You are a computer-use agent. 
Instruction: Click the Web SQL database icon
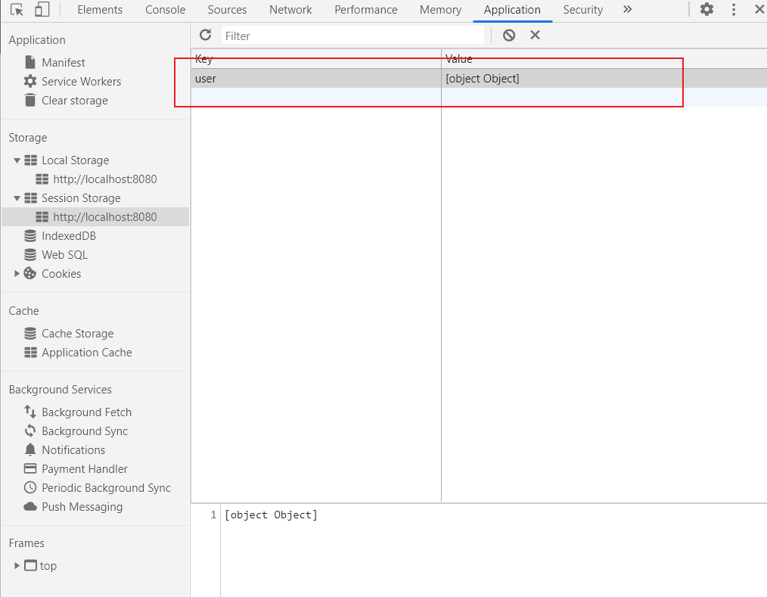29,254
